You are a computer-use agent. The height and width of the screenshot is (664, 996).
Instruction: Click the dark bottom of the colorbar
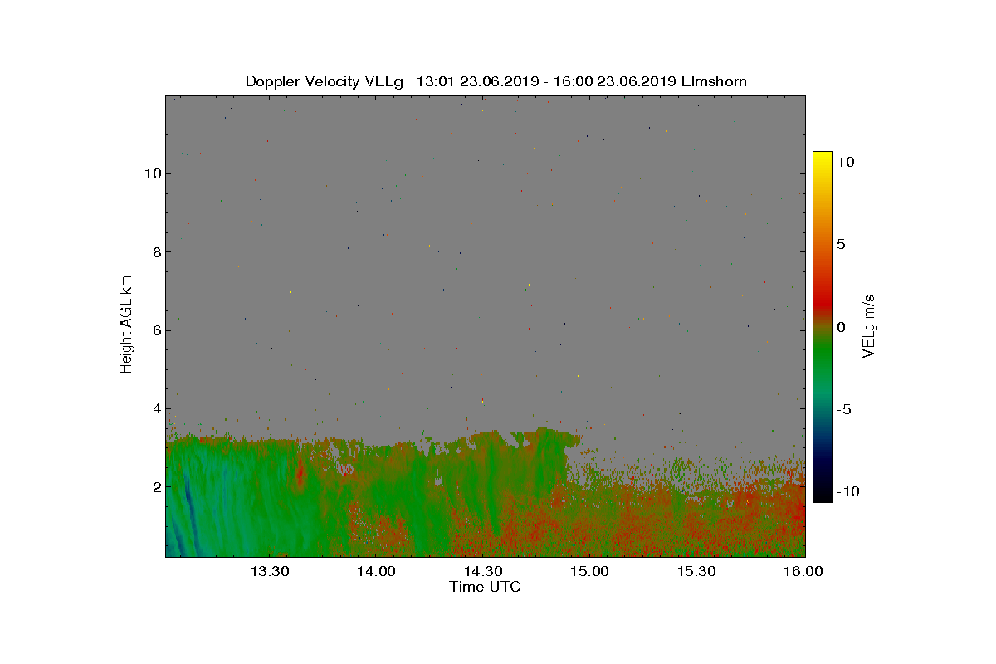pos(823,496)
